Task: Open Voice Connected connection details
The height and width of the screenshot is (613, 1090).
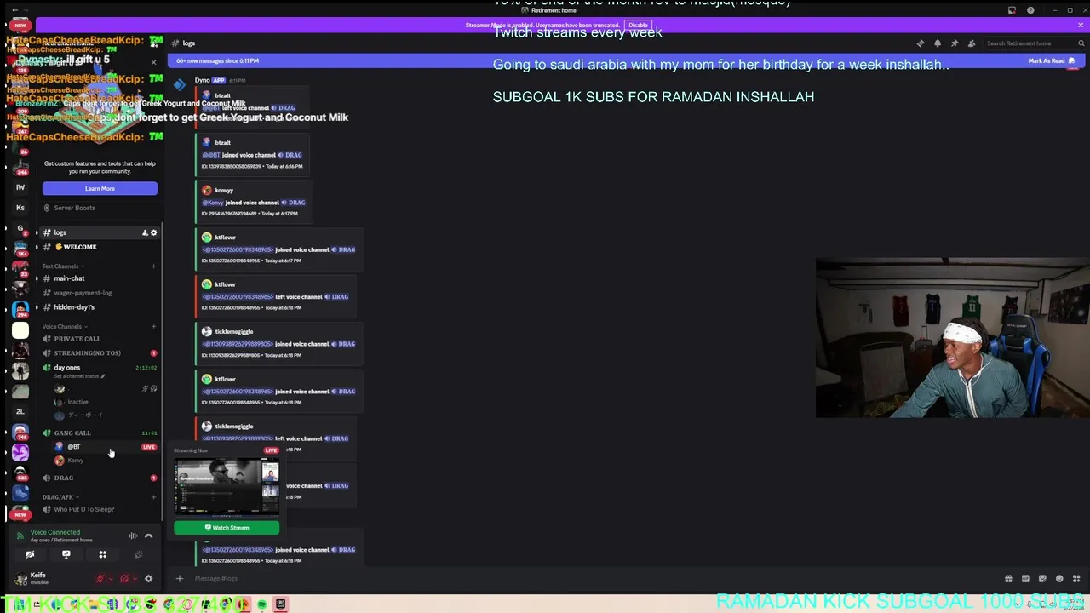Action: click(x=55, y=533)
